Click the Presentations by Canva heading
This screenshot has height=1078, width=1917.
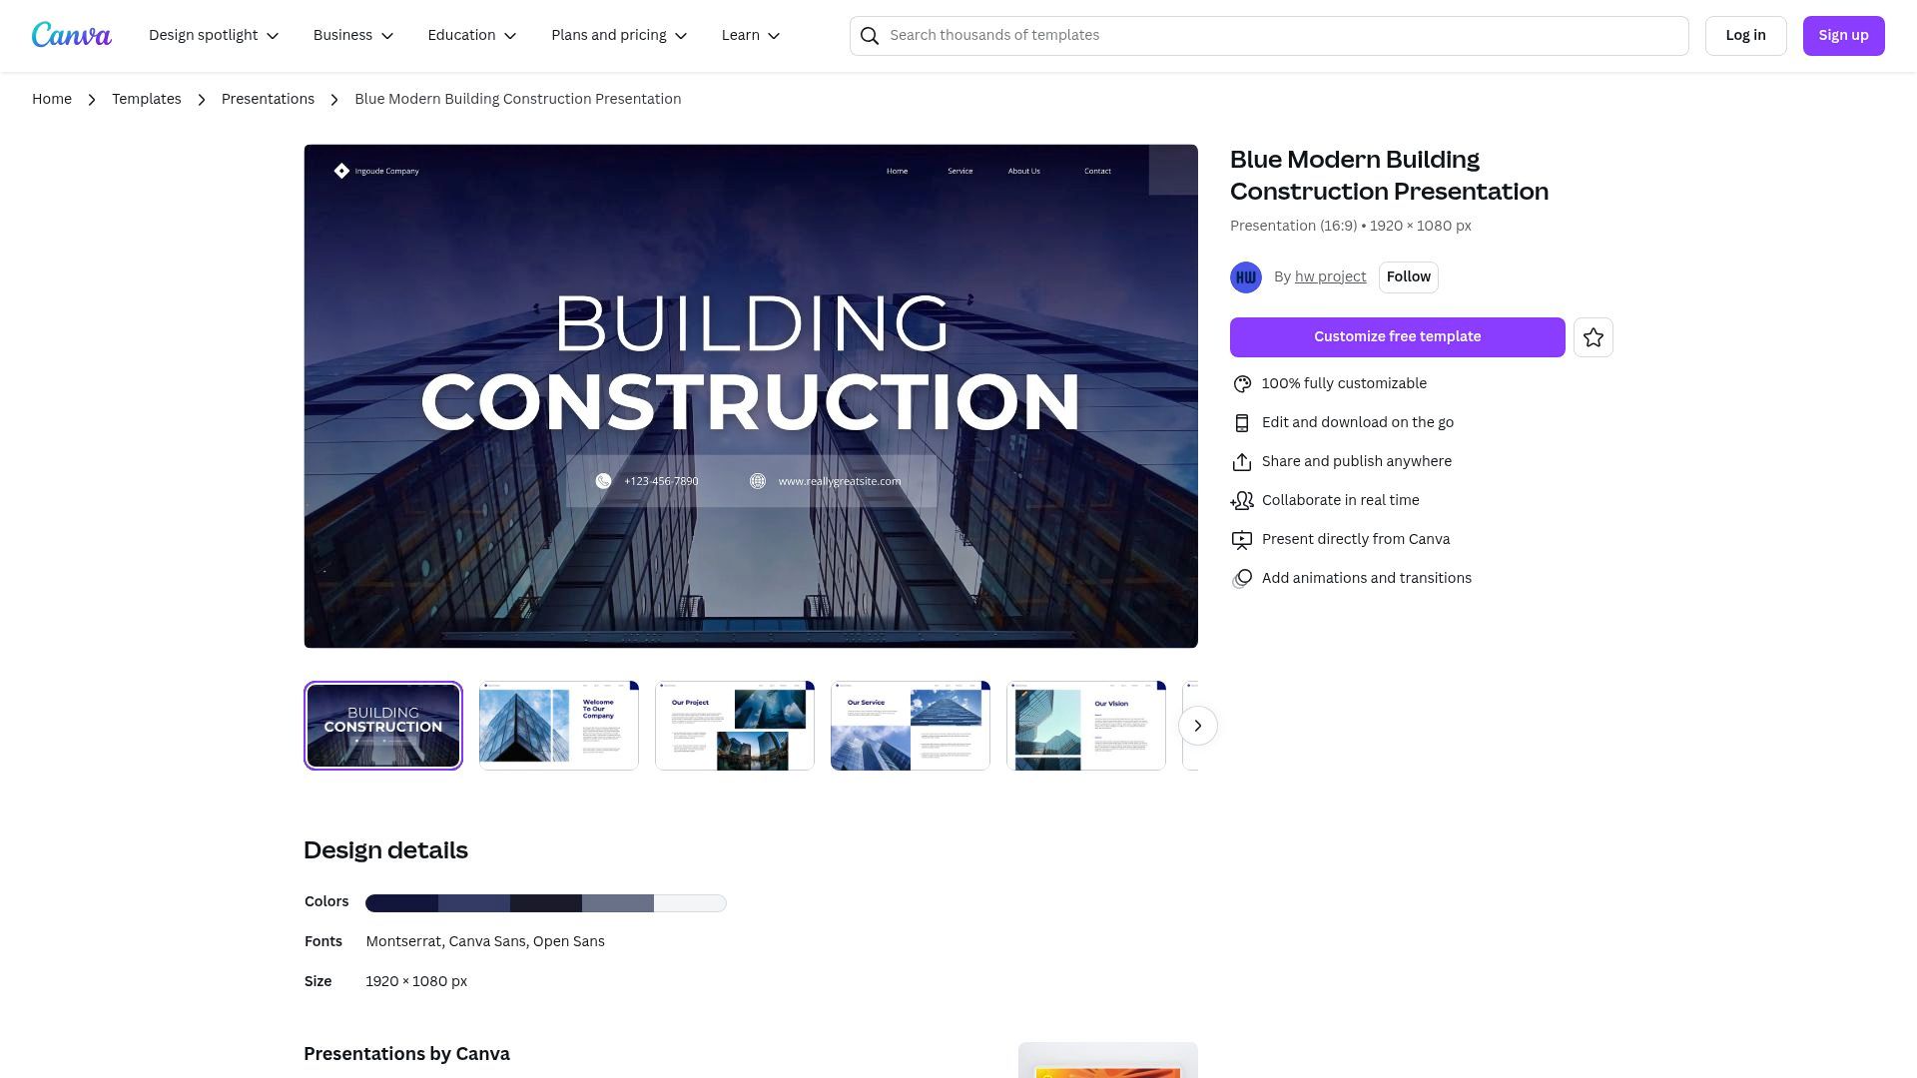[x=406, y=1054]
